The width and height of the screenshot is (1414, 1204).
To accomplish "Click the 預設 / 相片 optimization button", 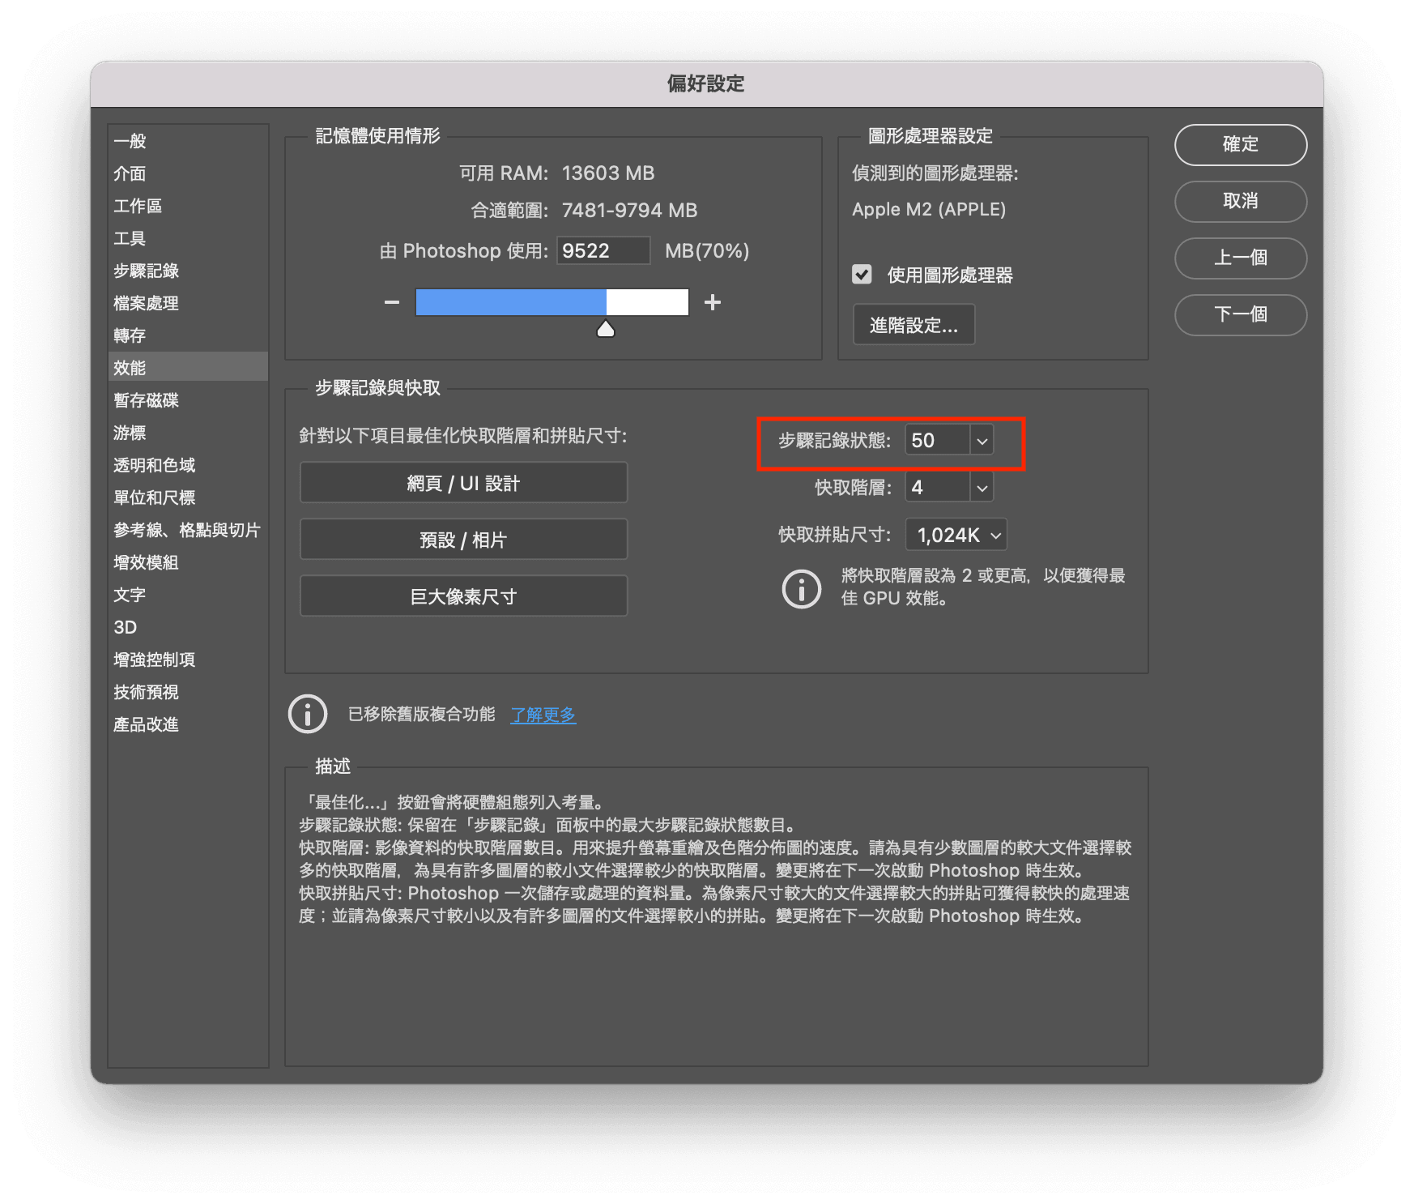I will pyautogui.click(x=463, y=540).
